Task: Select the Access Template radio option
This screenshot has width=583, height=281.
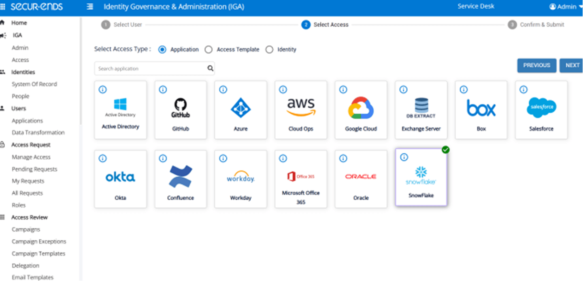Action: 209,50
